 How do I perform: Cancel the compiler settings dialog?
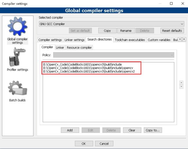104,144
